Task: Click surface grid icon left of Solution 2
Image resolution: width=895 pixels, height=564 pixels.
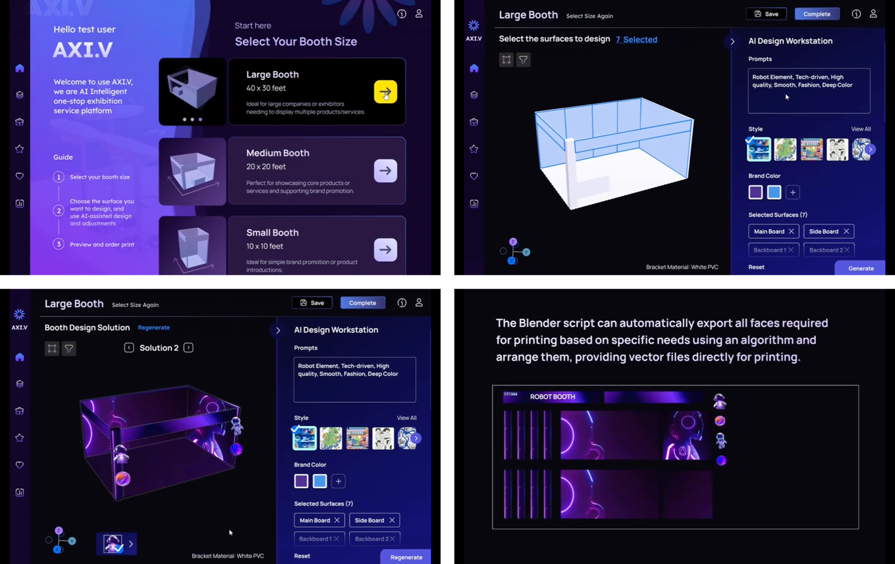Action: [52, 349]
